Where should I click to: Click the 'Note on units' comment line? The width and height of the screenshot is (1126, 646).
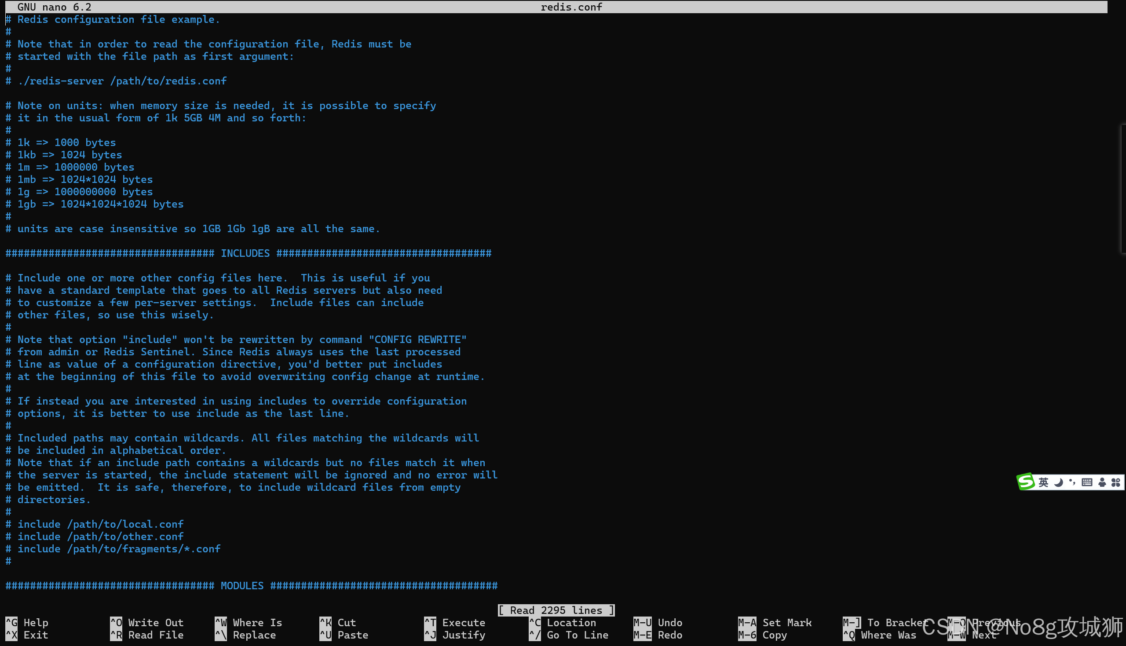221,106
